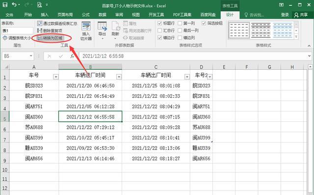
Task: Click 调整表格大小 resize table button
Action: click(17, 38)
